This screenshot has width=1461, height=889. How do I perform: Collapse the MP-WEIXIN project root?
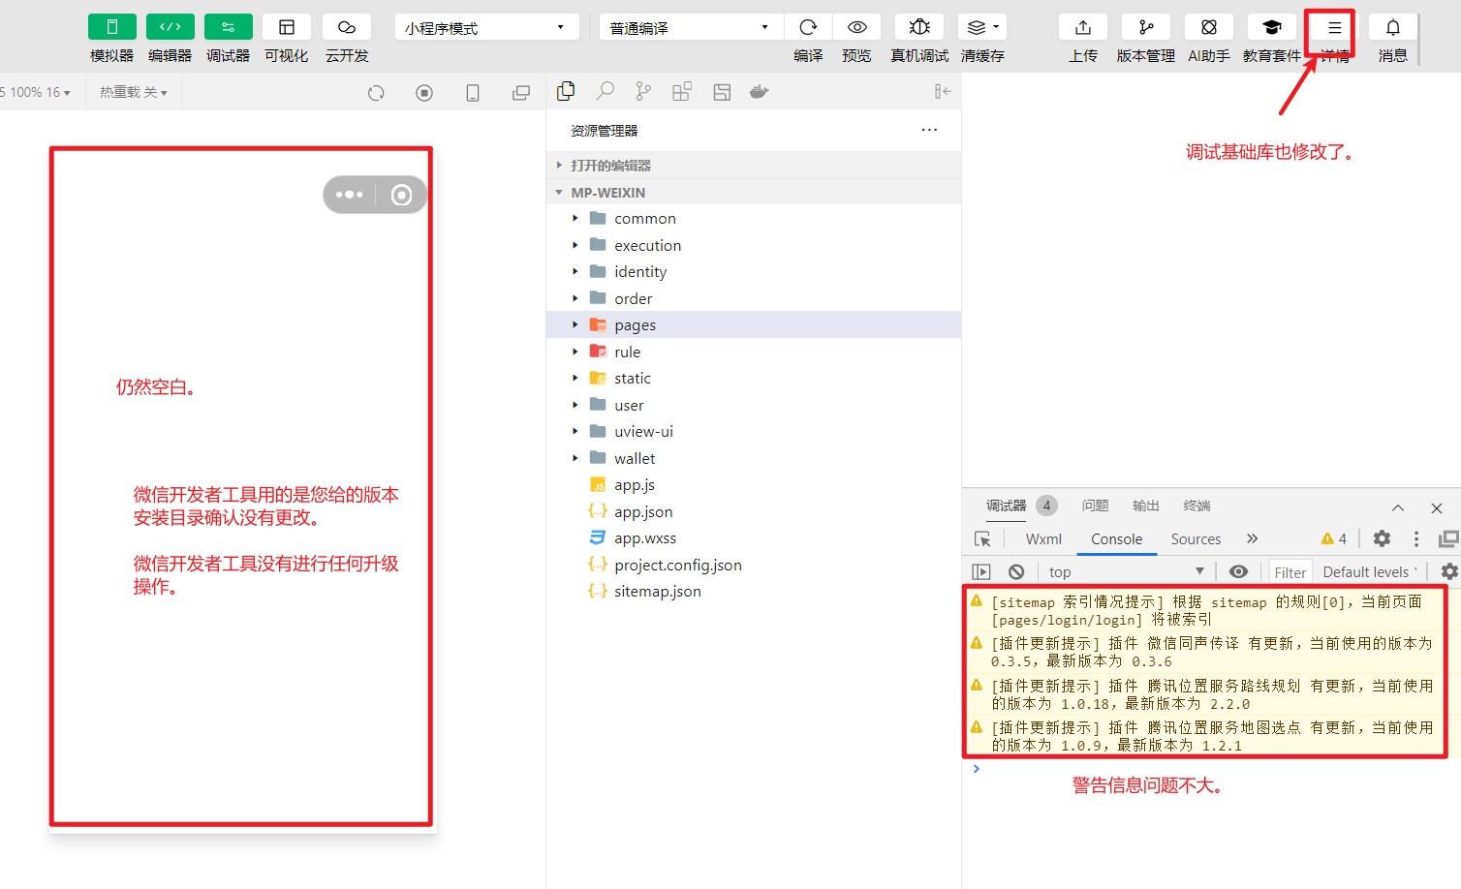(754, 192)
